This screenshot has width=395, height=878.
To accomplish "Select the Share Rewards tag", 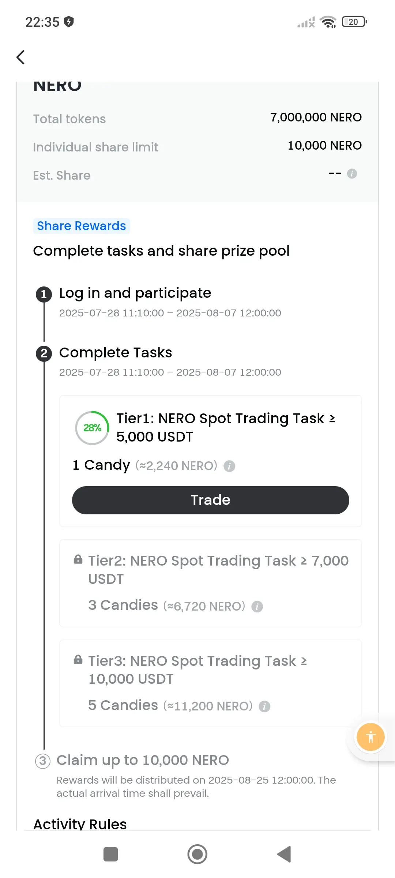I will [x=82, y=226].
